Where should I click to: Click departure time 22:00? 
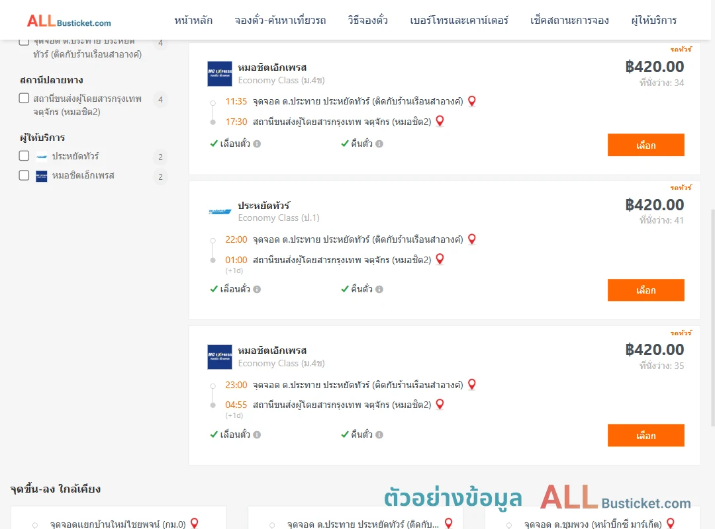[x=236, y=239]
